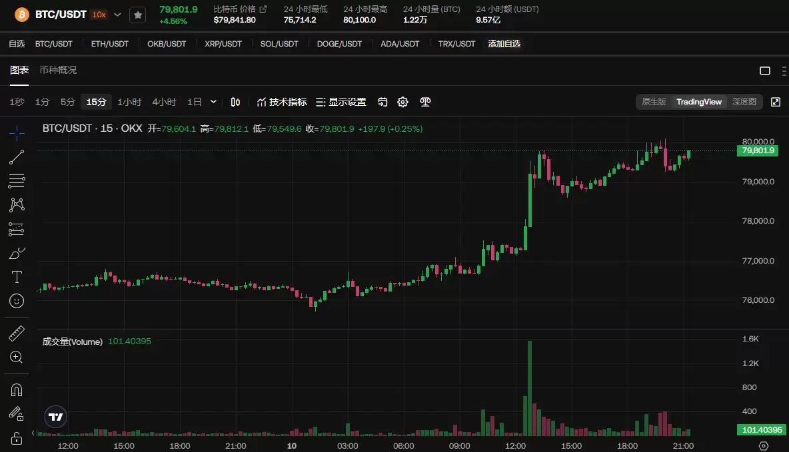This screenshot has width=789, height=452.
Task: Activate the ruler measure tool
Action: (x=17, y=333)
